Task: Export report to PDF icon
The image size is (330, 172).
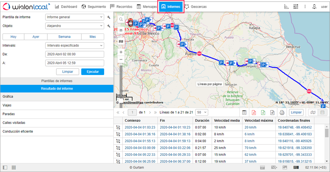Action: point(253,112)
